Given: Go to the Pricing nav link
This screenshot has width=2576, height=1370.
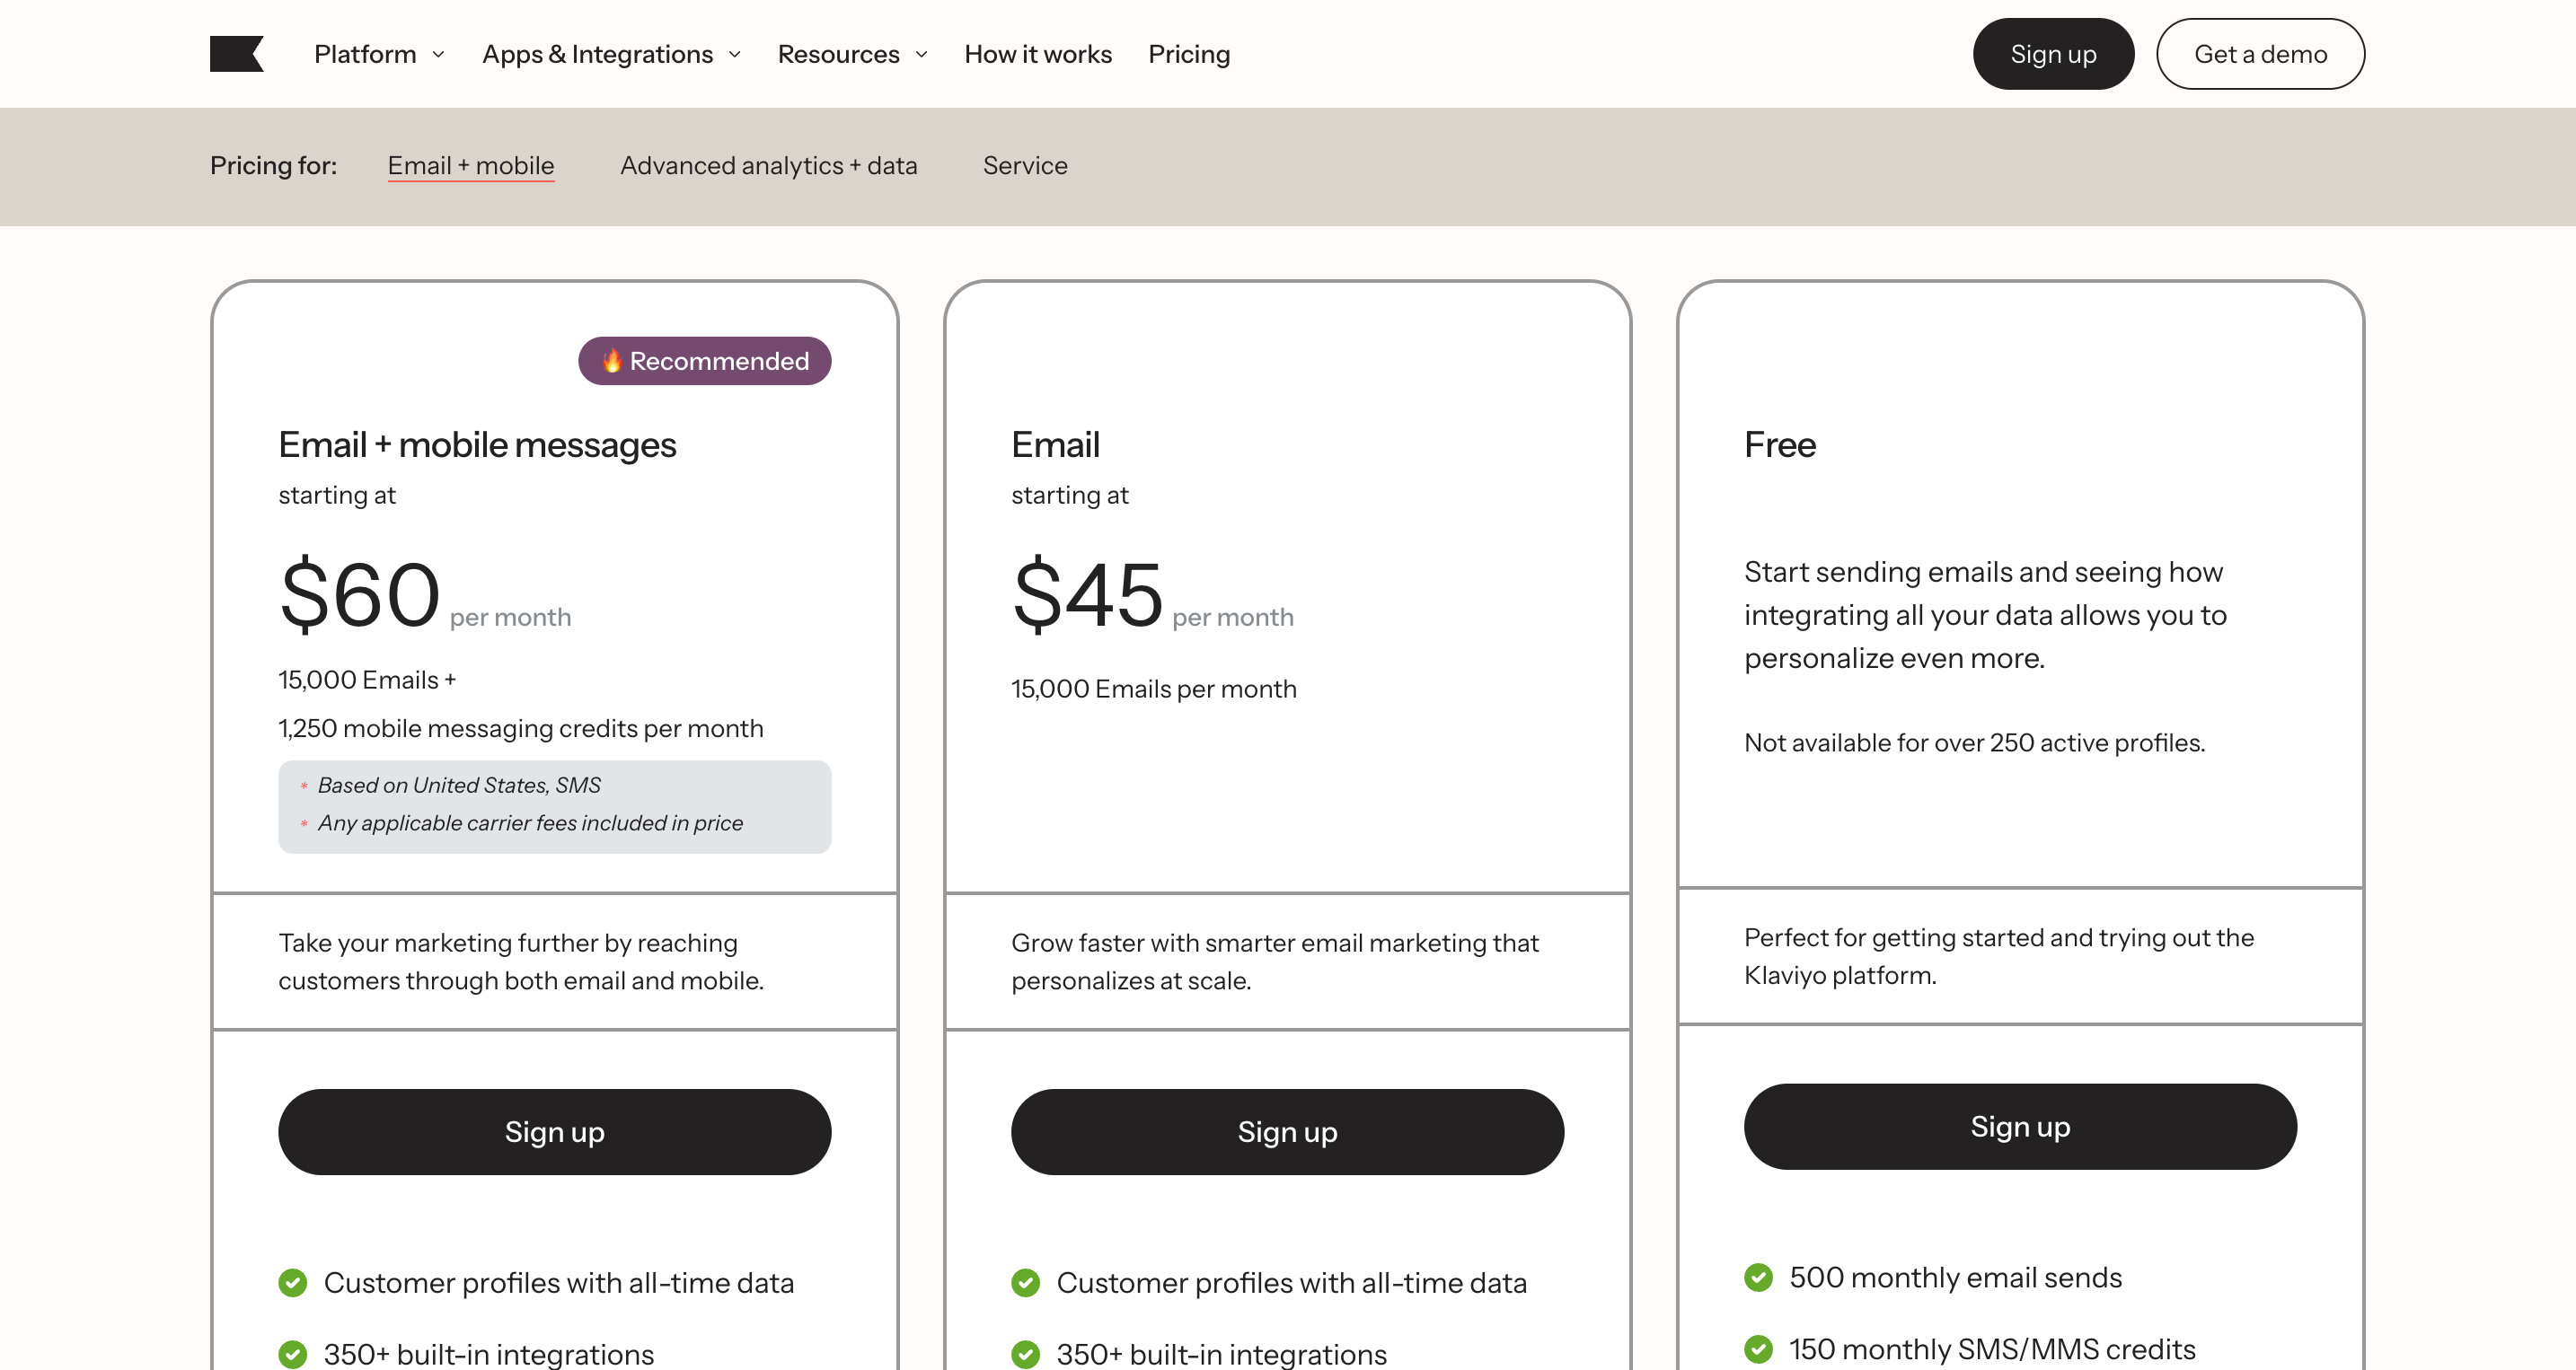Looking at the screenshot, I should click(x=1188, y=54).
